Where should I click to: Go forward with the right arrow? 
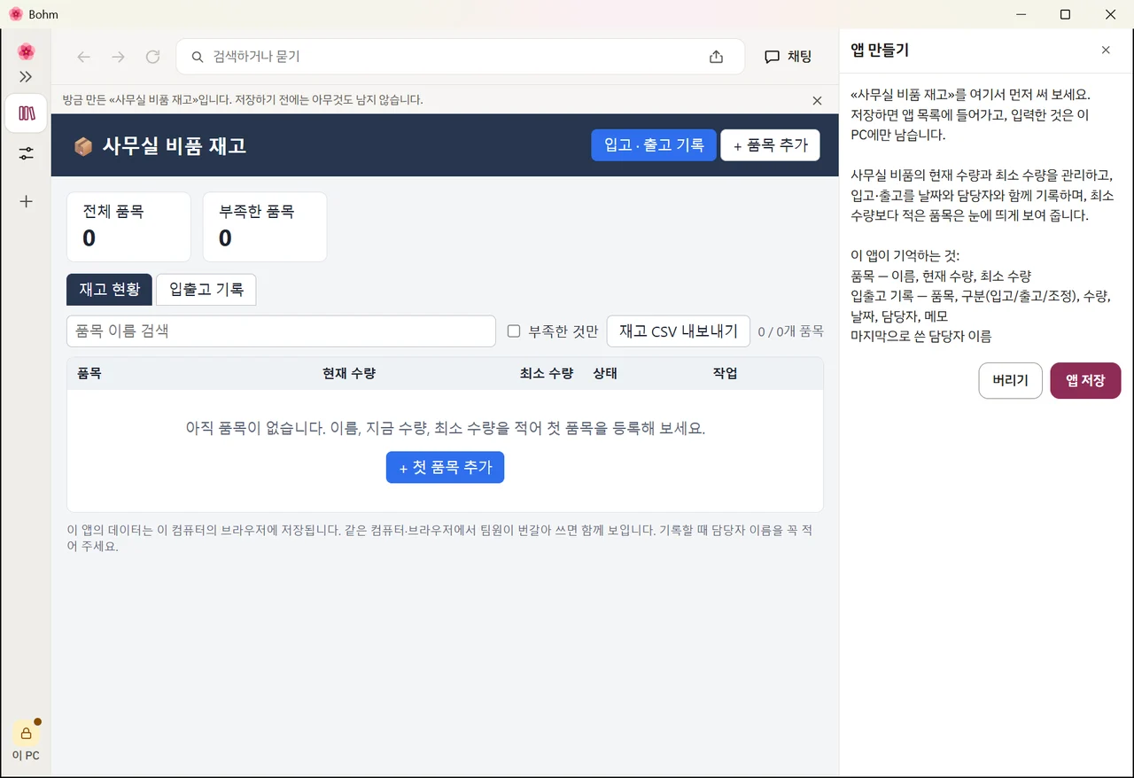(x=118, y=57)
